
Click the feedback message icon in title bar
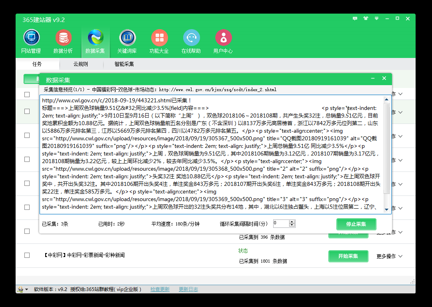point(355,18)
